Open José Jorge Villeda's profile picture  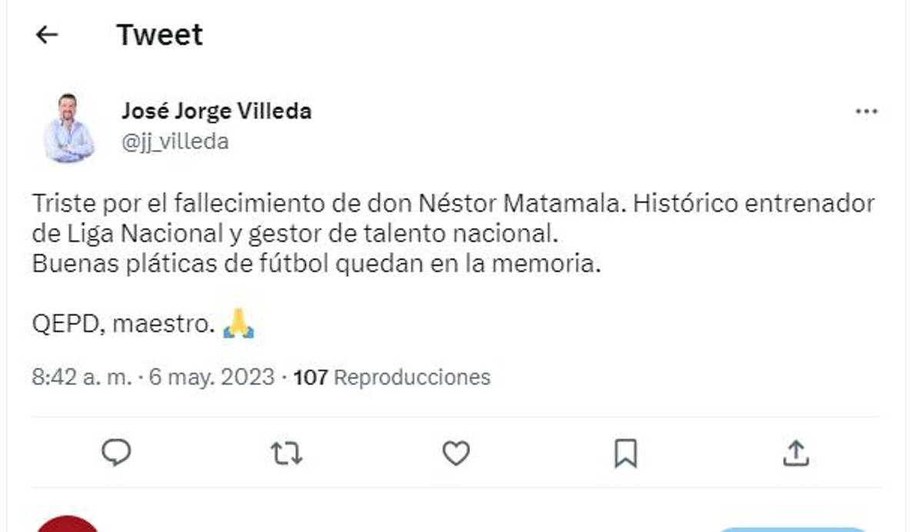[68, 125]
